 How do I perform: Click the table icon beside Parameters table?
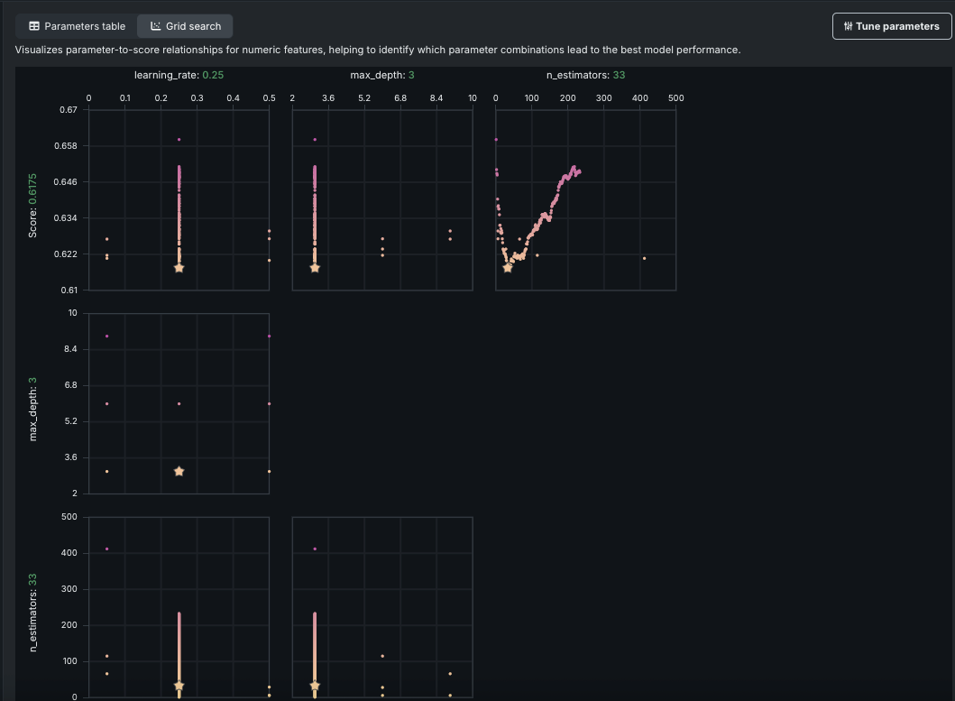click(x=34, y=26)
